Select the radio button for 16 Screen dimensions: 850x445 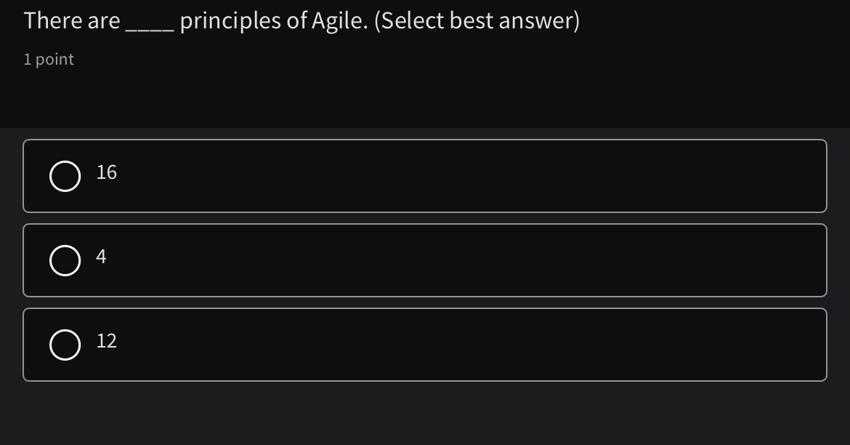(x=65, y=177)
